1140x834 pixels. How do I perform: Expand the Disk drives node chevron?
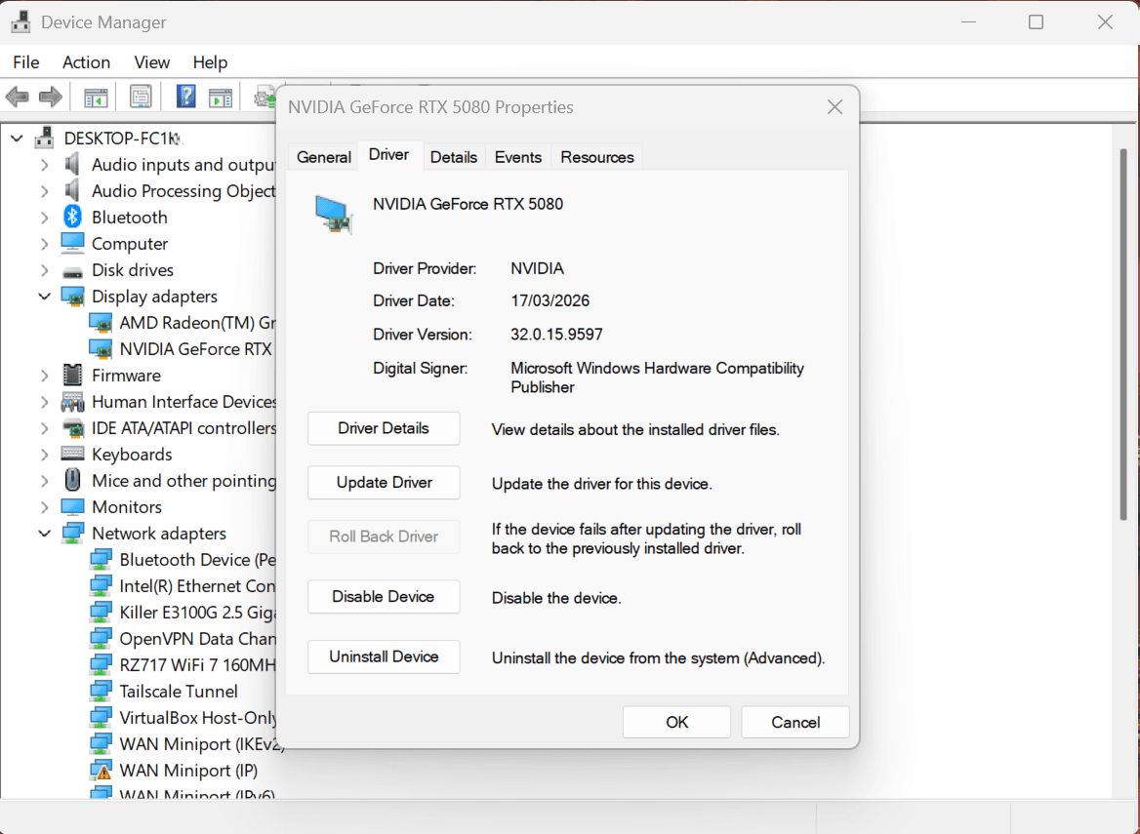pos(44,270)
